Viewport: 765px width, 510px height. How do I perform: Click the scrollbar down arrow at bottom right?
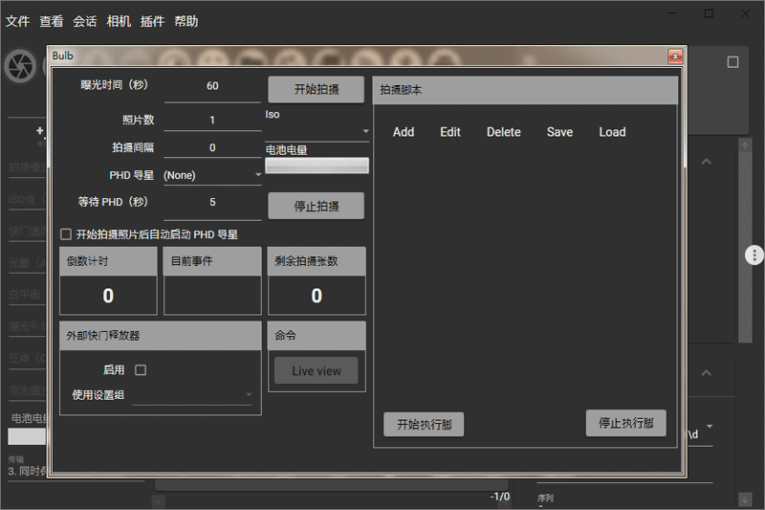click(745, 499)
